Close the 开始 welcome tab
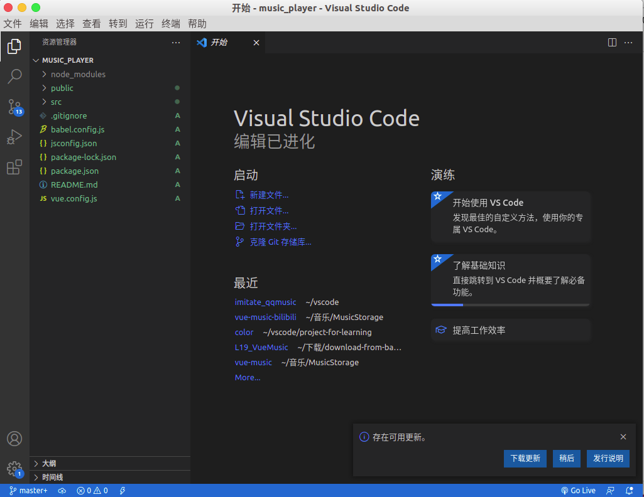 click(x=256, y=43)
